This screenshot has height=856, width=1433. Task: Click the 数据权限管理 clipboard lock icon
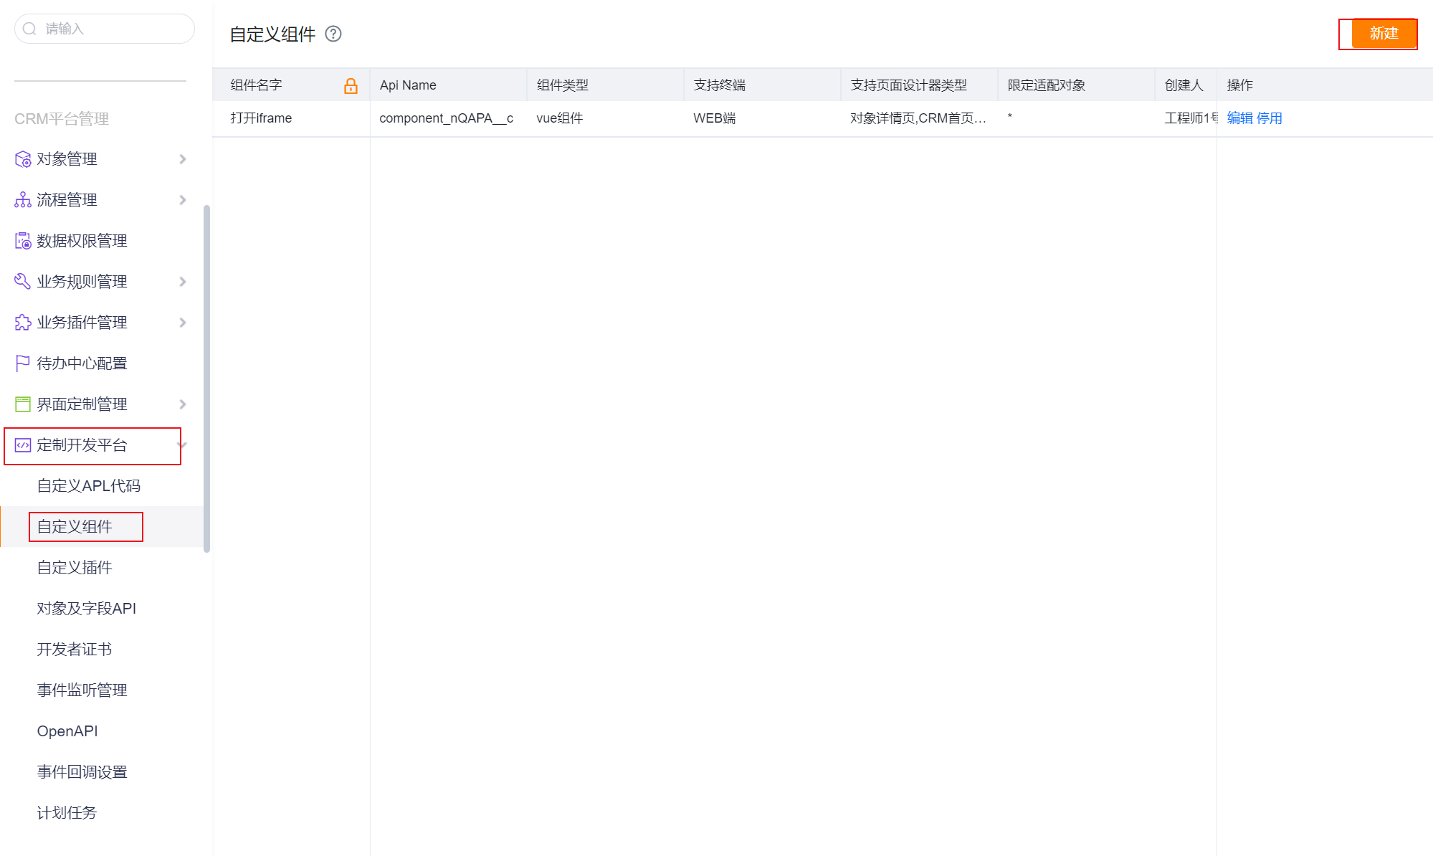[x=23, y=241]
